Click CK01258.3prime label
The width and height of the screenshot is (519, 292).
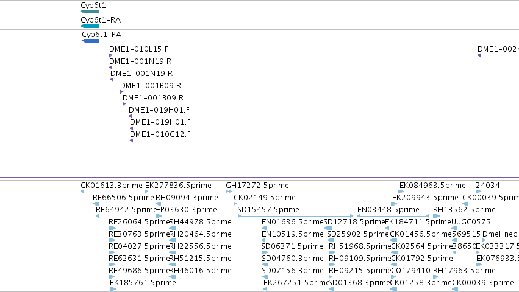pyautogui.click(x=421, y=283)
